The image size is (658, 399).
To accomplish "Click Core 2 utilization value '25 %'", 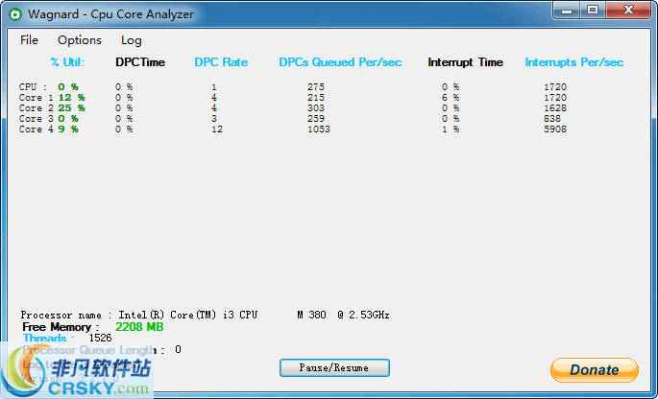I will click(71, 107).
